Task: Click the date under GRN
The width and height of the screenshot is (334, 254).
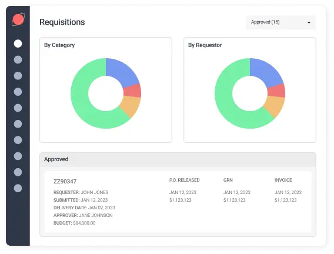Action: coord(237,192)
